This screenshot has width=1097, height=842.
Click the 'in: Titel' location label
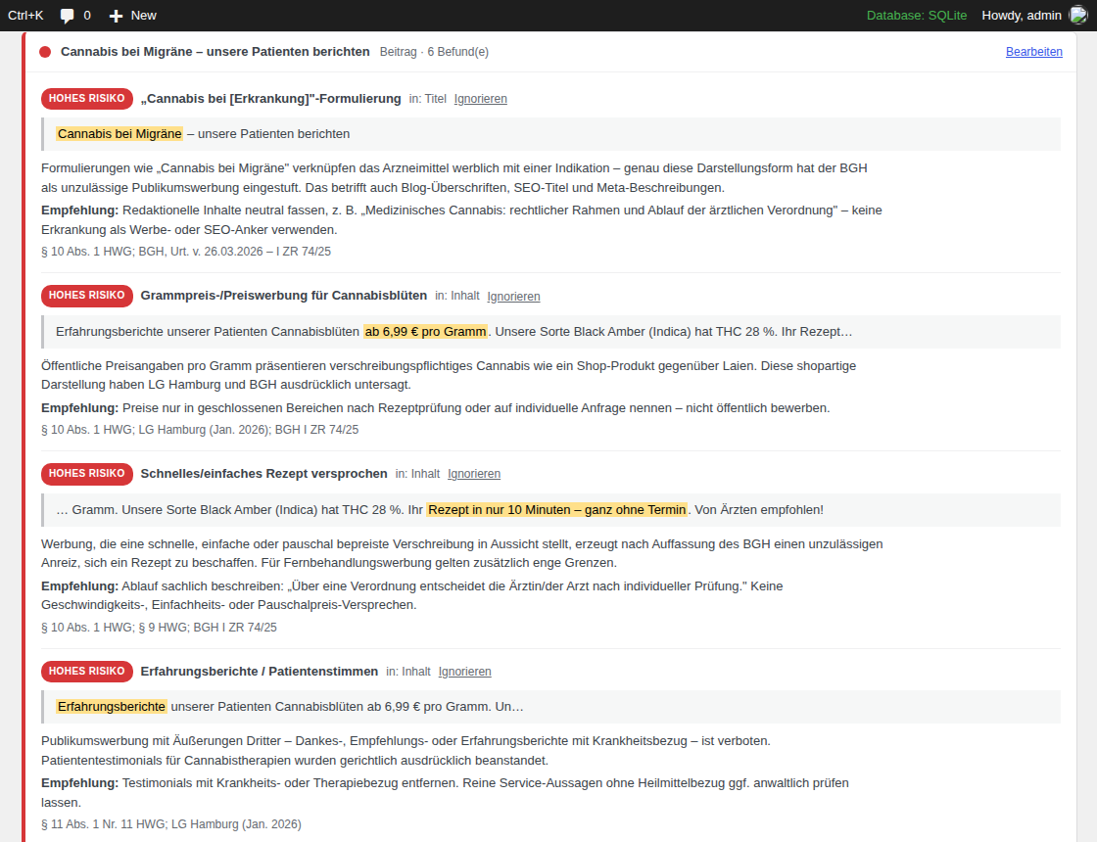[x=427, y=99]
